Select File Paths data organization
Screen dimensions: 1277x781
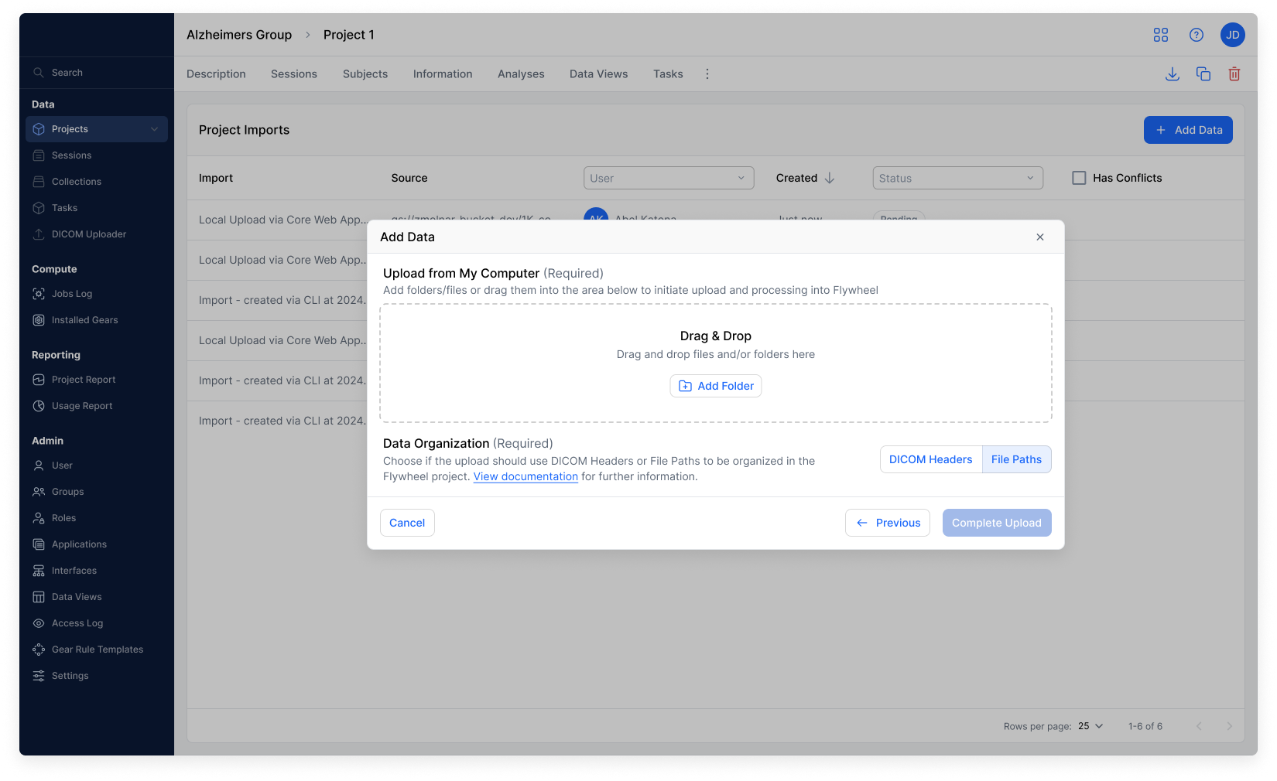point(1016,459)
